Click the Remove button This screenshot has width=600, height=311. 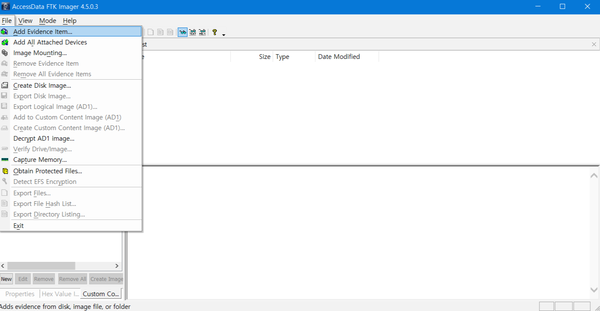44,279
